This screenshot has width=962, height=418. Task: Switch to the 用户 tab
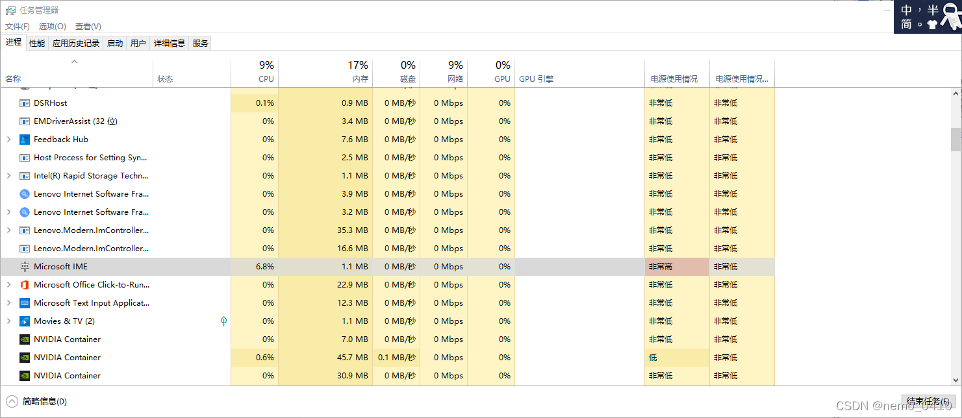point(138,43)
